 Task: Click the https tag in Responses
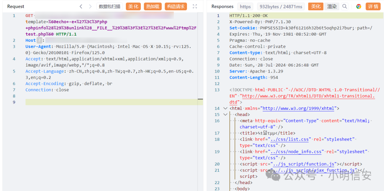245,7
